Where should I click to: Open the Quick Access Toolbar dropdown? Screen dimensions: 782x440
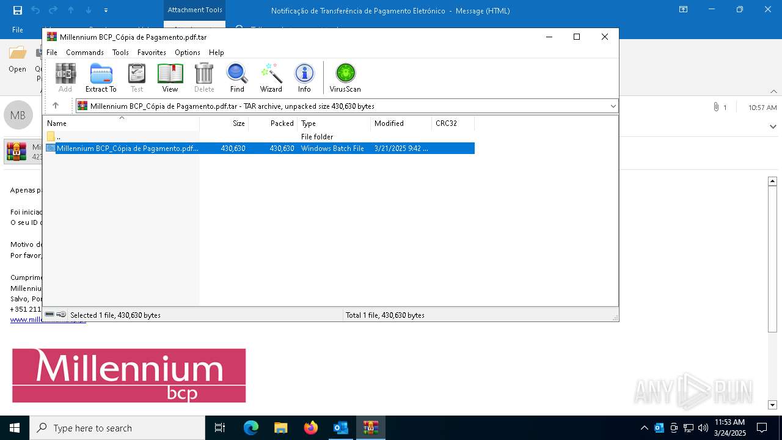(106, 10)
